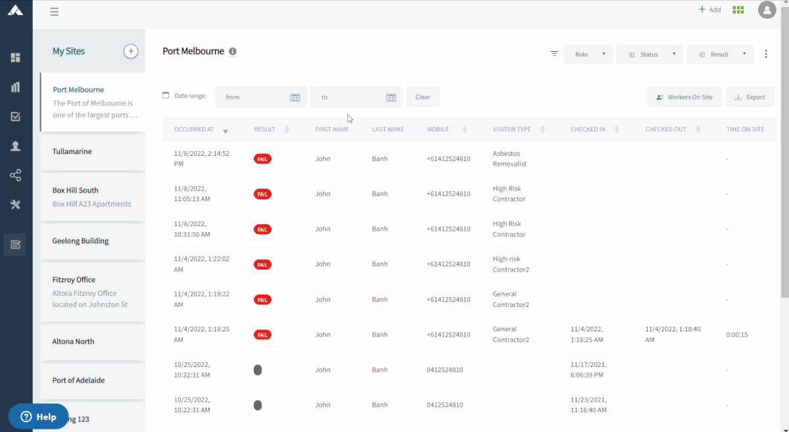Click the My Sites heading
The width and height of the screenshot is (789, 432).
(69, 51)
